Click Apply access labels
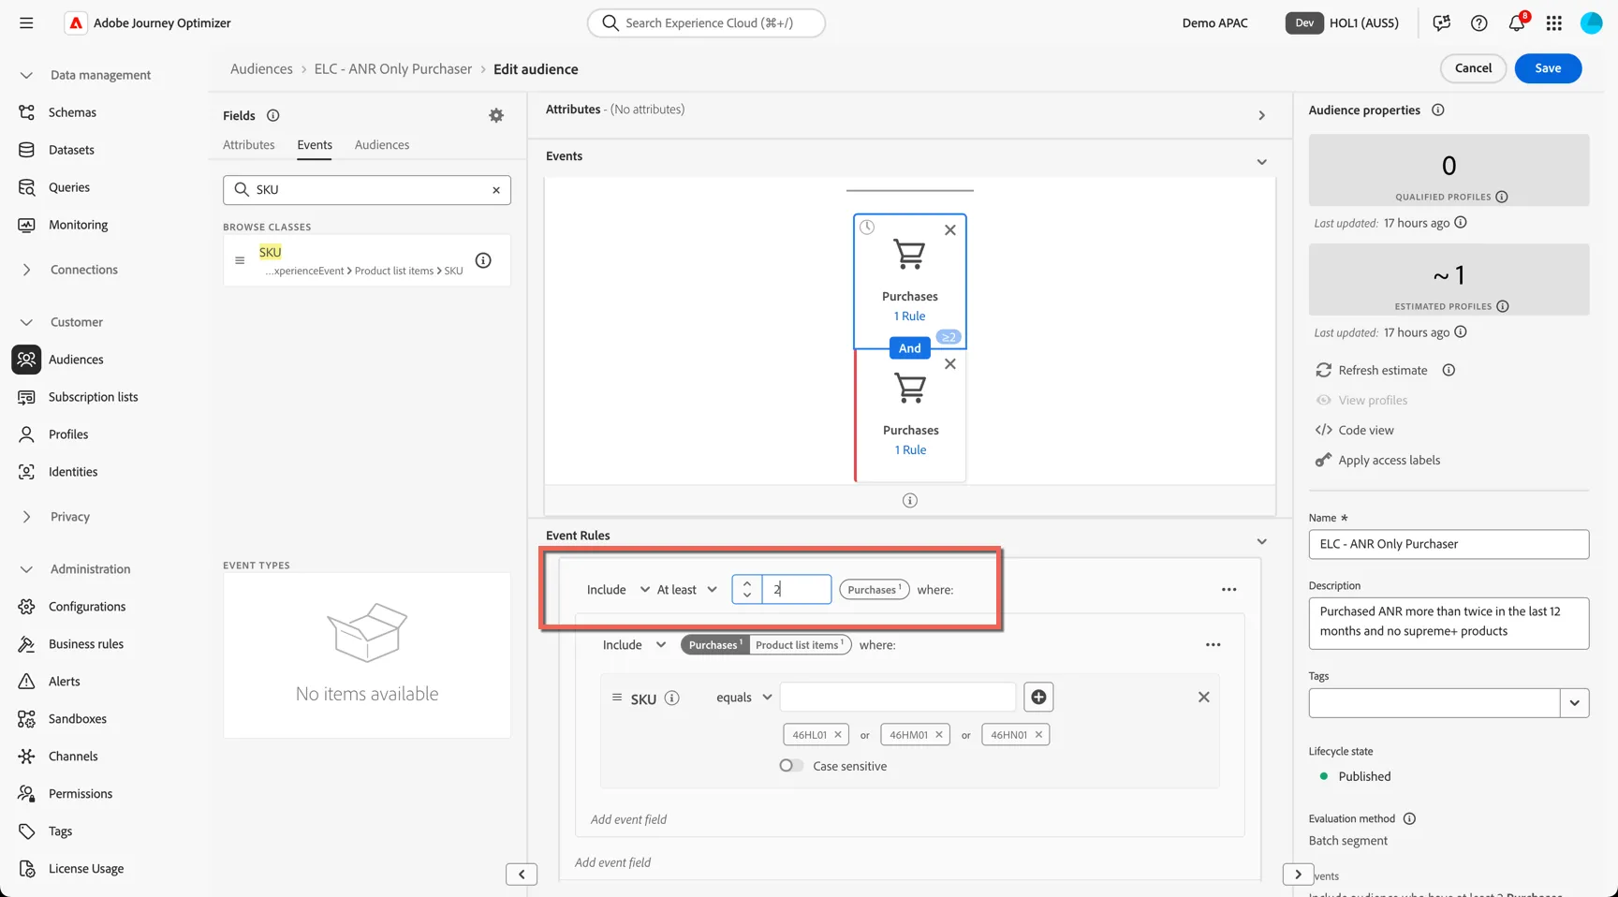The height and width of the screenshot is (897, 1618). click(x=1377, y=461)
